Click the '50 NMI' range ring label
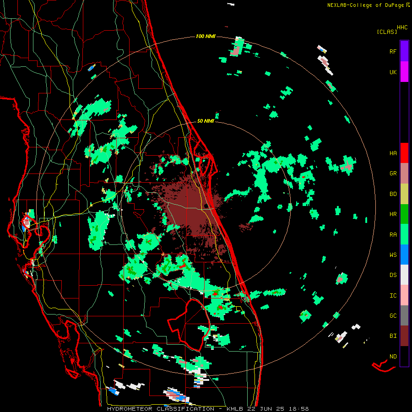Image resolution: width=412 pixels, height=412 pixels. [x=206, y=121]
